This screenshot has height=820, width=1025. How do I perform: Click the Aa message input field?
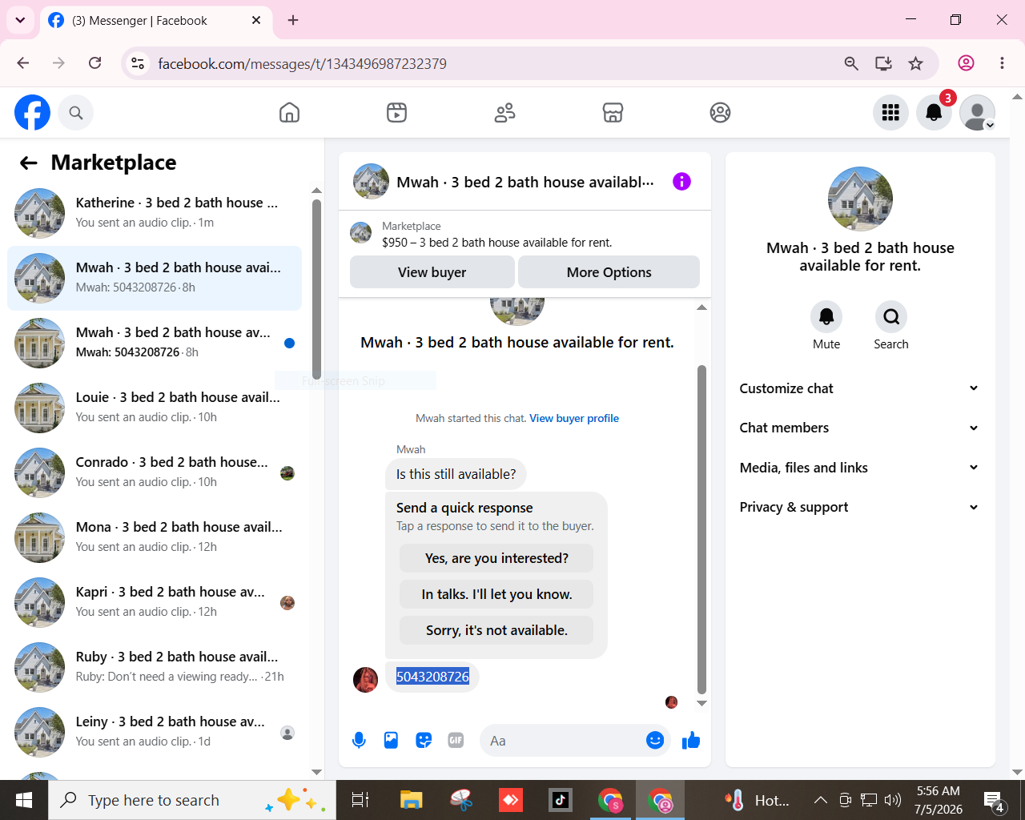click(577, 741)
